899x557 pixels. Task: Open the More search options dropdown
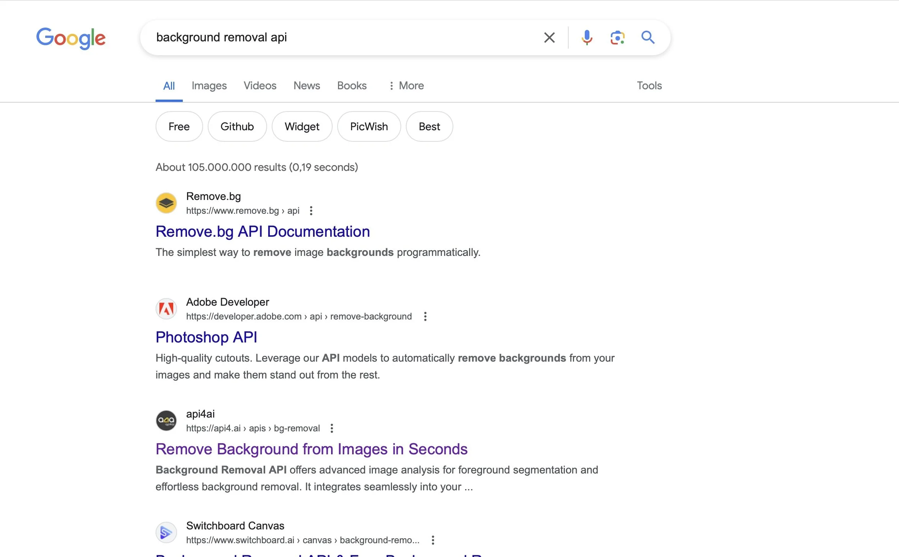[406, 85]
